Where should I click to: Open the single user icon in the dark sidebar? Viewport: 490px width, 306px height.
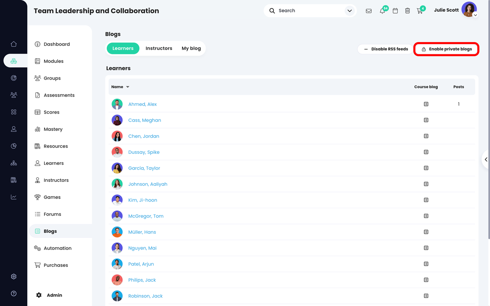coord(14,129)
